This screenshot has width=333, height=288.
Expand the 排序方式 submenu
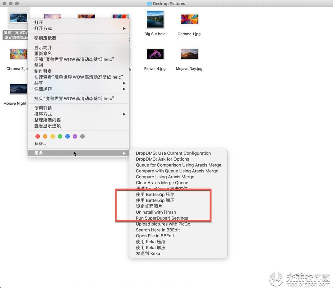79,114
